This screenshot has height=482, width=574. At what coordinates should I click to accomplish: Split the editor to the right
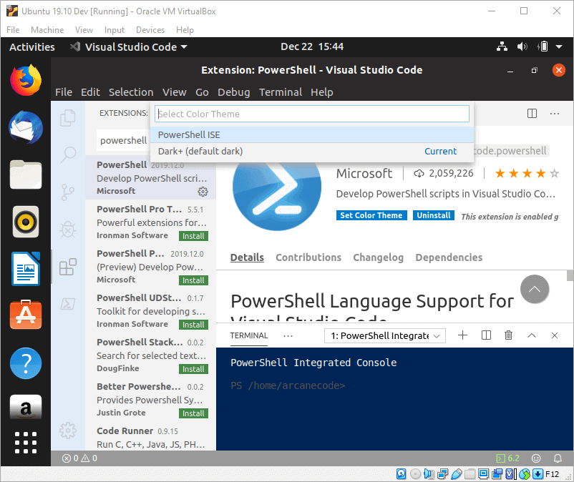point(532,114)
